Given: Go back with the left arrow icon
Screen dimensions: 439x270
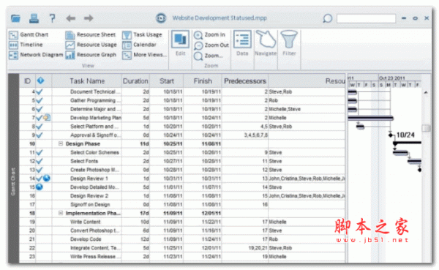Looking at the screenshot, I should tap(70, 18).
